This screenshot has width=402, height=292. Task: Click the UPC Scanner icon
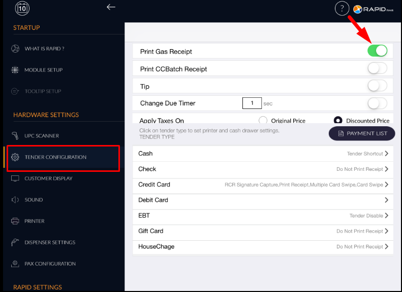click(x=15, y=136)
